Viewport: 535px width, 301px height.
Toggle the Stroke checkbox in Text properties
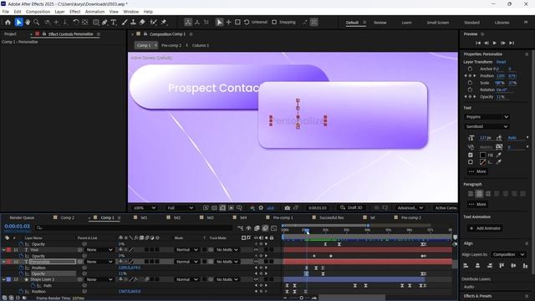[471, 162]
